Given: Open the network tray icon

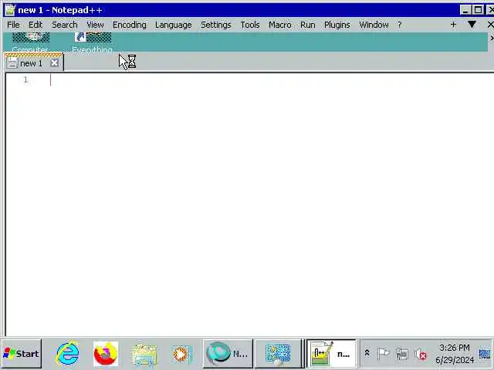Looking at the screenshot, I should 402,354.
